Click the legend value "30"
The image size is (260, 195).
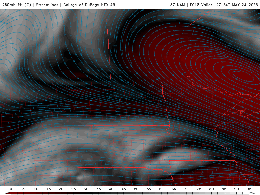point(86,189)
